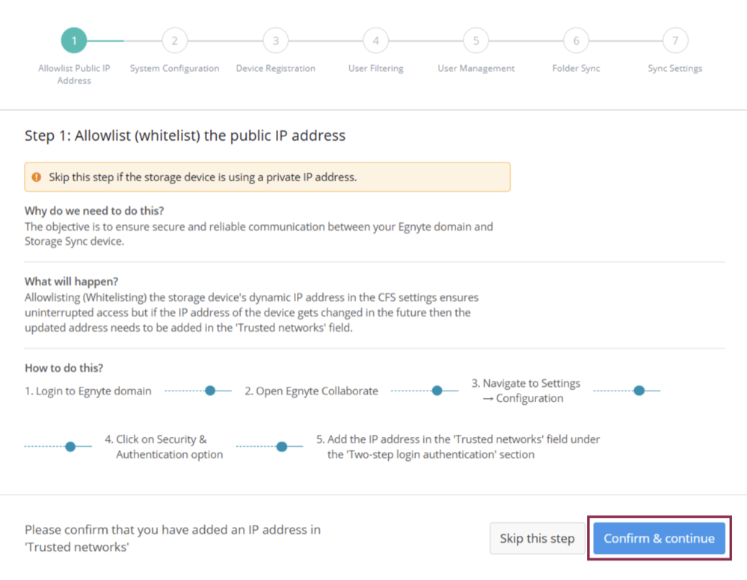
Task: Click the orange warning icon in the banner
Action: point(37,177)
